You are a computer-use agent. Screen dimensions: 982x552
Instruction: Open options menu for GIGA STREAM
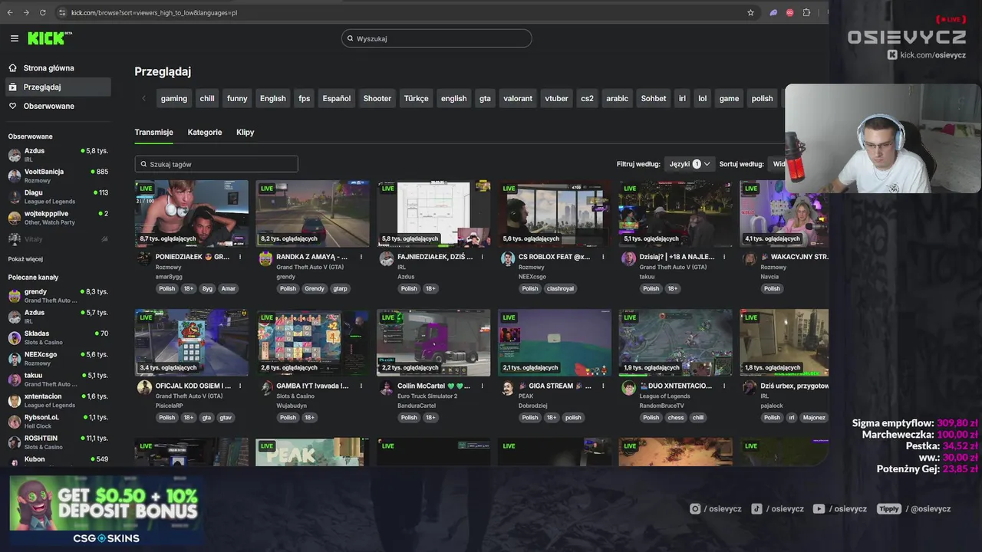click(x=603, y=386)
